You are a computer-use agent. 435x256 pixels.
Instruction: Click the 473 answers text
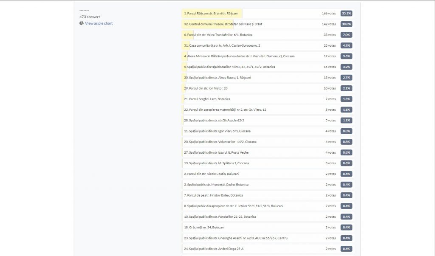point(90,17)
